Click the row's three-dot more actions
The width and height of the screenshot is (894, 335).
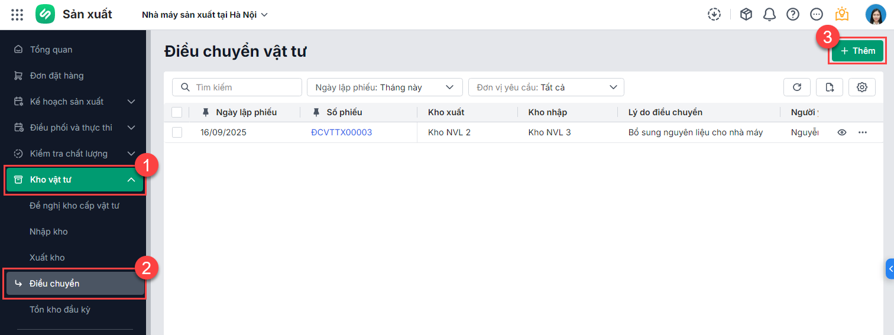863,132
